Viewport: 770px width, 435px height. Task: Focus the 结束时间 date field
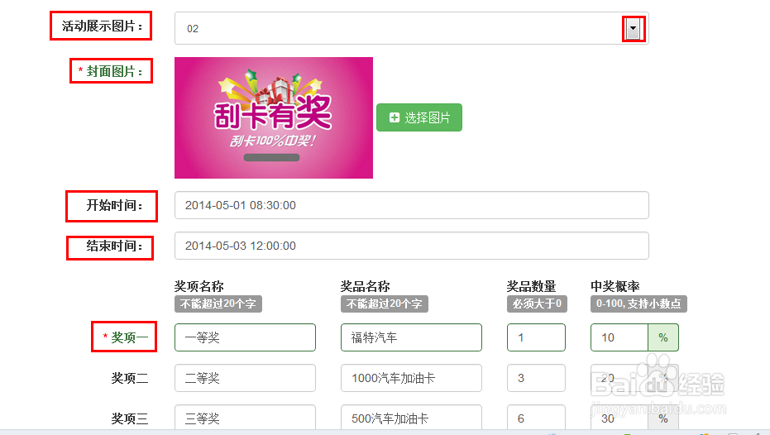(411, 246)
